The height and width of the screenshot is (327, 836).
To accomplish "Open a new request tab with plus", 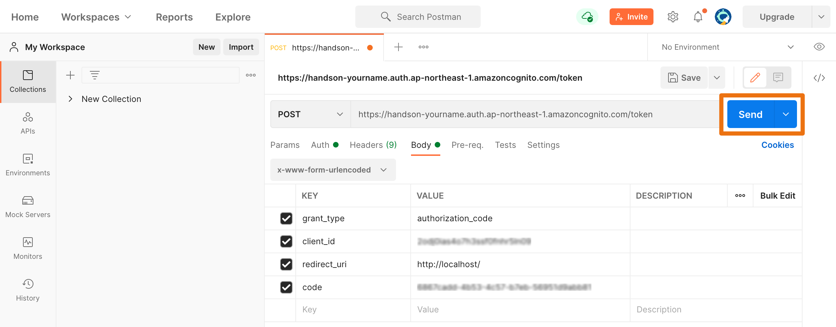I will [x=398, y=47].
